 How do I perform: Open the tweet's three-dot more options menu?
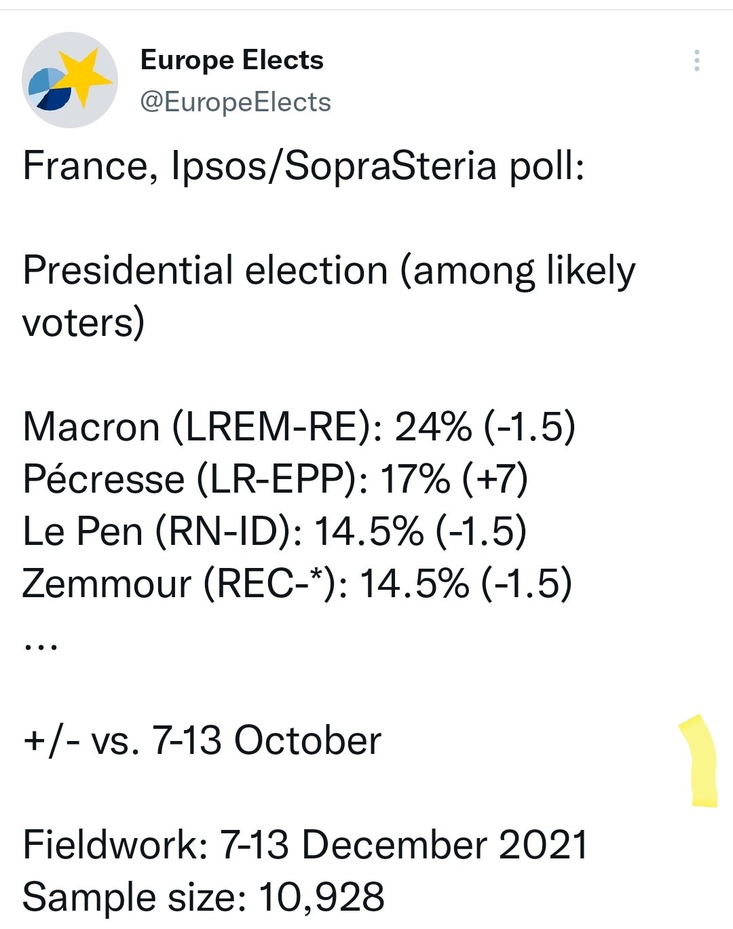pos(696,60)
